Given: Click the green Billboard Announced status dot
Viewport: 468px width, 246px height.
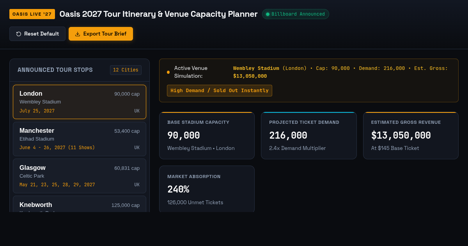Looking at the screenshot, I should (268, 14).
